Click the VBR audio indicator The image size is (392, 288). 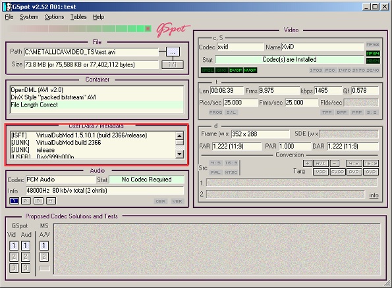click(177, 201)
